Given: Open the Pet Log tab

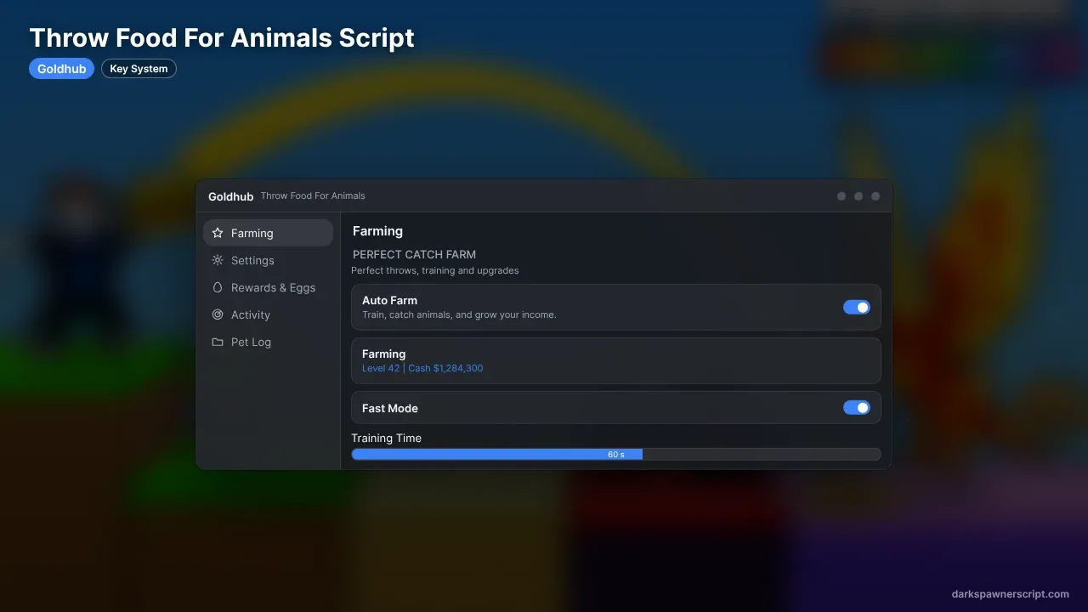Looking at the screenshot, I should [268, 342].
